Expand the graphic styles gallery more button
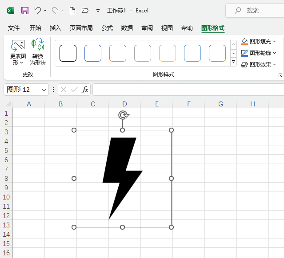This screenshot has width=284, height=258. tap(234, 63)
